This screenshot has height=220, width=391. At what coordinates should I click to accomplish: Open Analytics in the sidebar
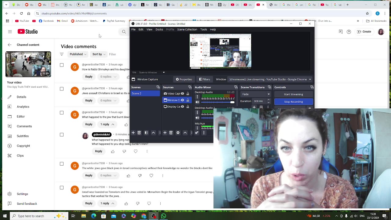[x=23, y=107]
